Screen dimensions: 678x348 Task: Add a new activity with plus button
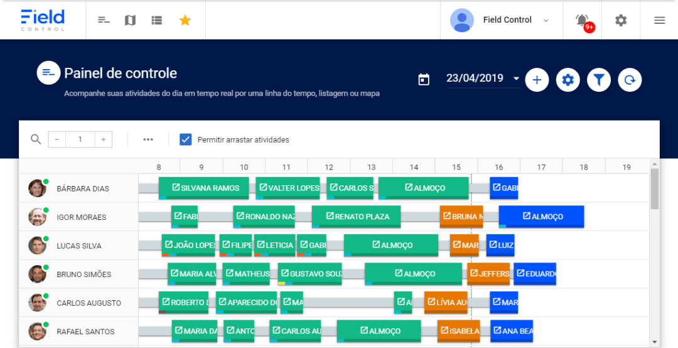pos(537,80)
